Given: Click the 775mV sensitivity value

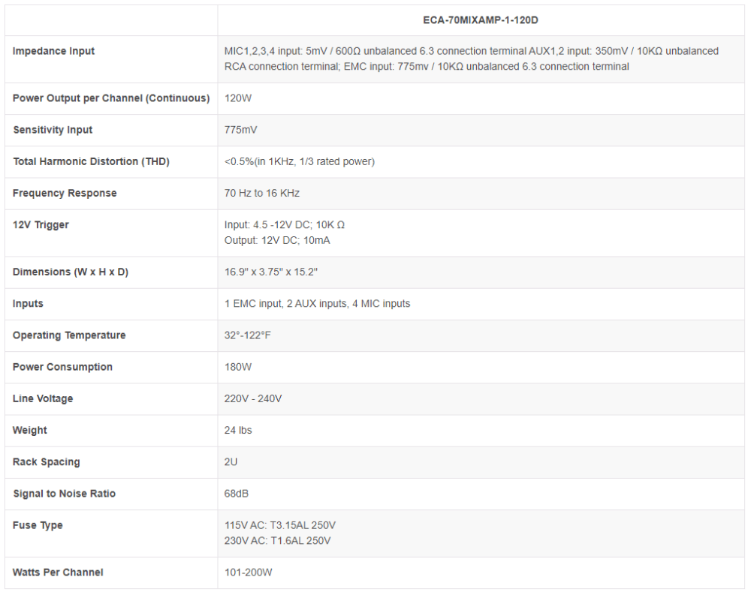Looking at the screenshot, I should click(x=240, y=130).
